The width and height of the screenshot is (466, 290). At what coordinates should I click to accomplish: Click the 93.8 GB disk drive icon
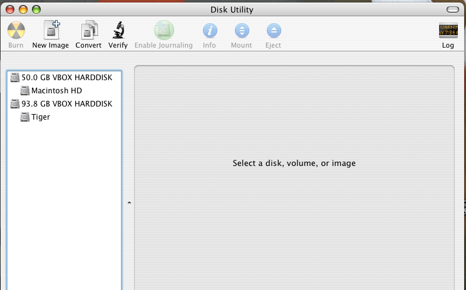click(15, 104)
